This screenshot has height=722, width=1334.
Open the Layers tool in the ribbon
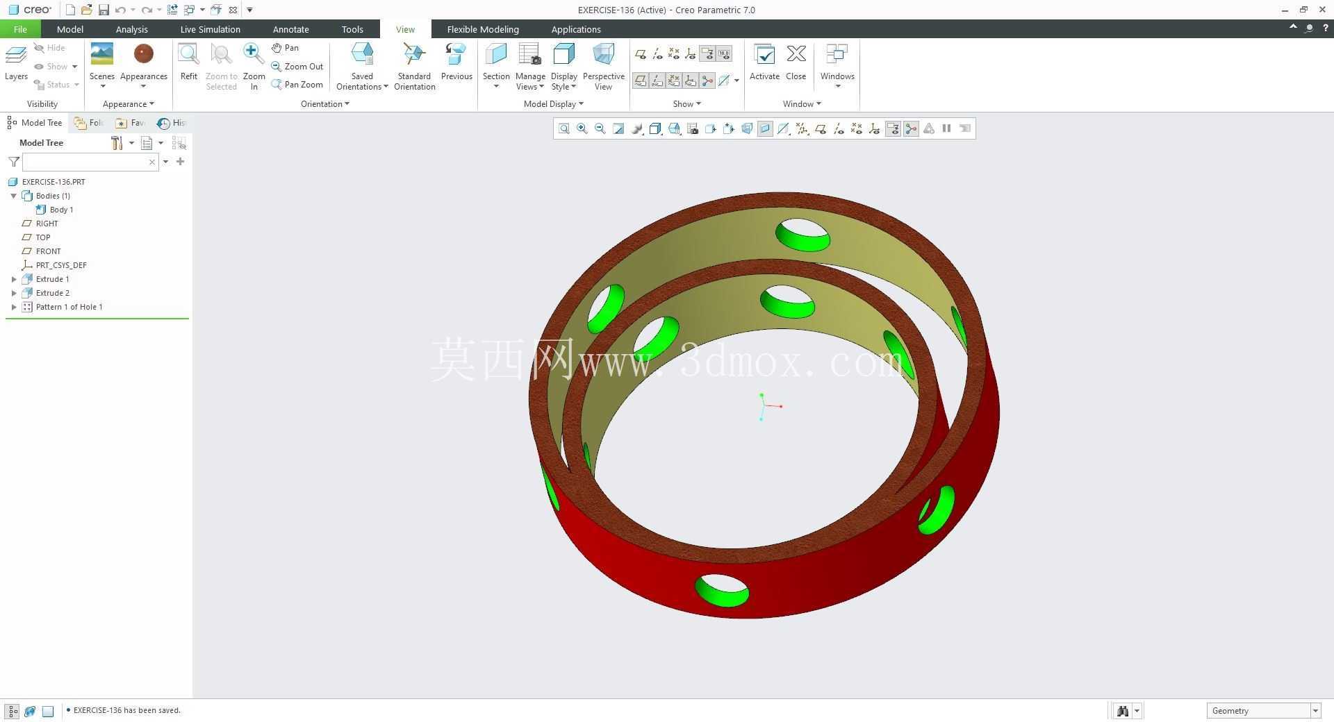coord(16,63)
